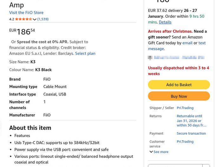
Task: Click the K3 Black colour name
Action: click(x=43, y=70)
